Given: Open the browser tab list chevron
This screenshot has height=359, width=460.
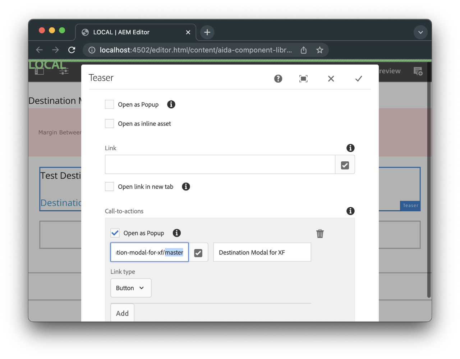Looking at the screenshot, I should 420,32.
